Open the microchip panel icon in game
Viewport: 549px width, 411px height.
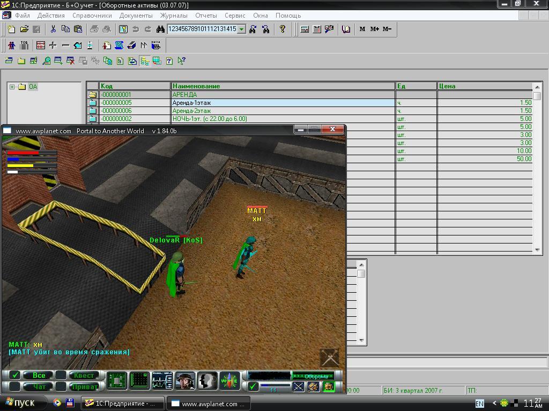pyautogui.click(x=116, y=380)
